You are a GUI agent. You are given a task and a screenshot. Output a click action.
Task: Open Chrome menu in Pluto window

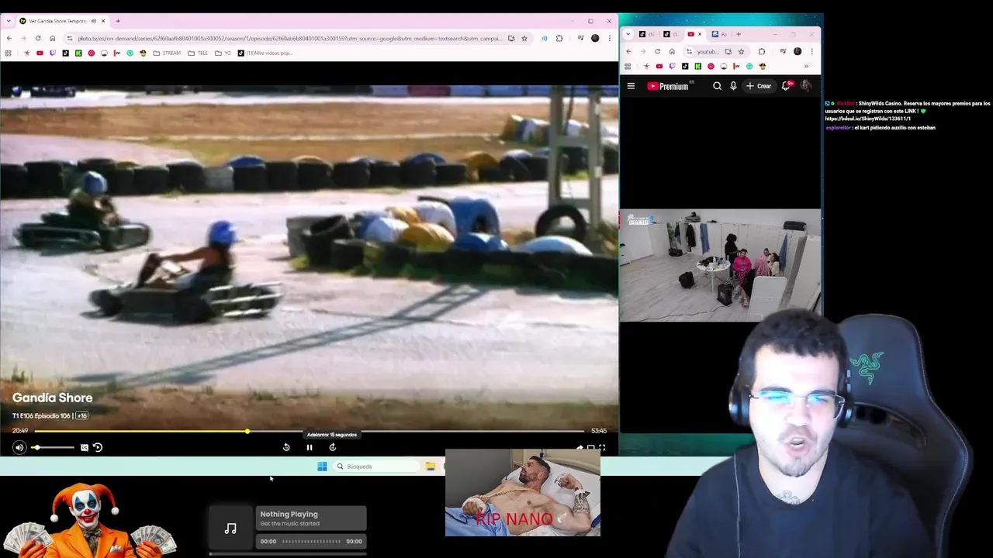(610, 38)
